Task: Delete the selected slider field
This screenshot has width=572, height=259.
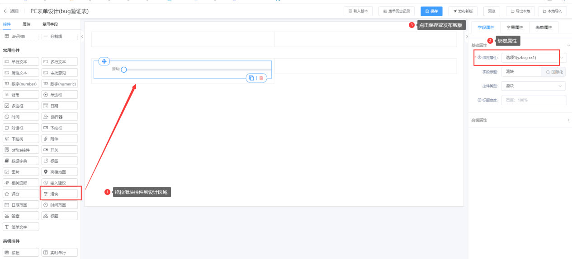Action: [x=261, y=78]
